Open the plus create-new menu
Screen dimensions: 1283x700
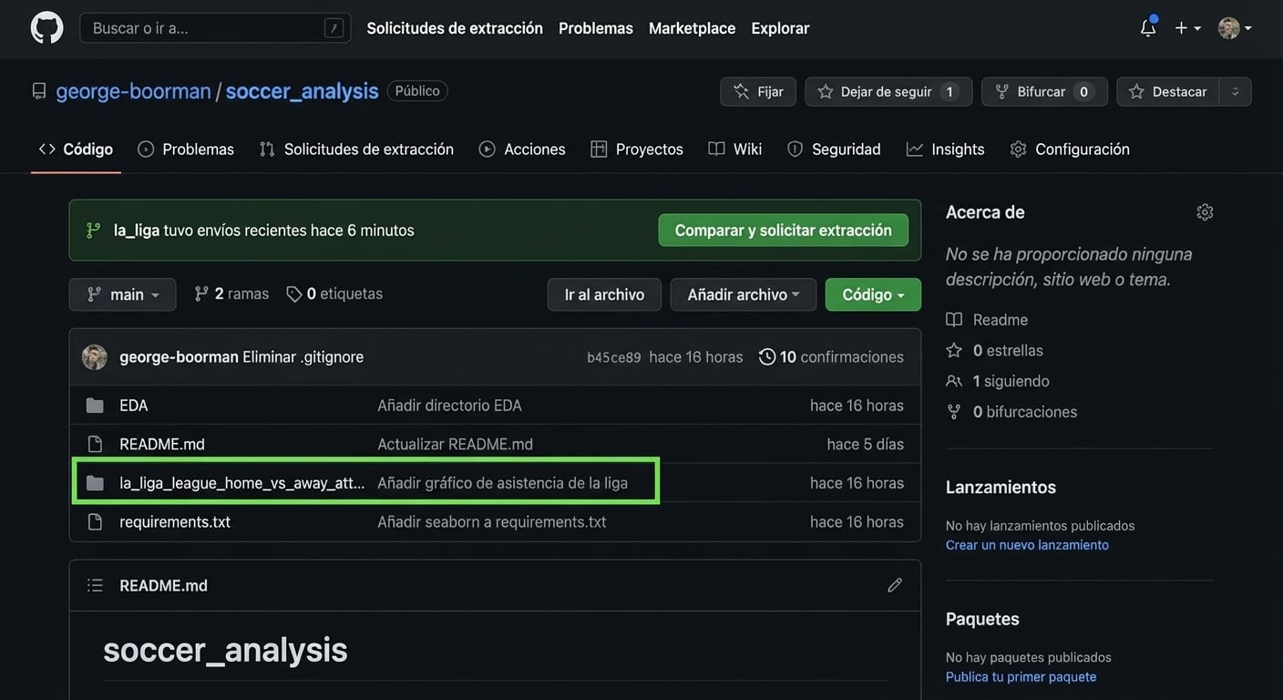click(x=1186, y=28)
